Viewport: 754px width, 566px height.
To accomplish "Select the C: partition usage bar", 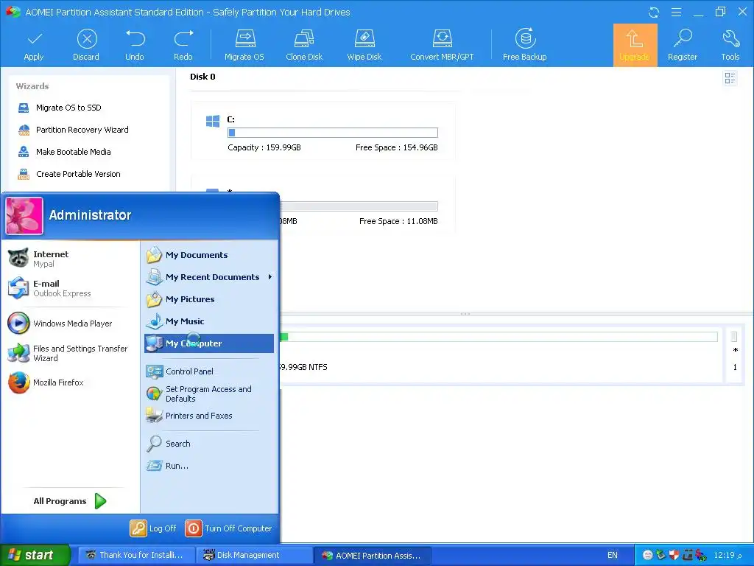I will 332,133.
